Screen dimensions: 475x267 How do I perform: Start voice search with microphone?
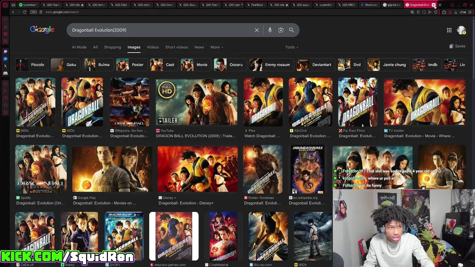(270, 30)
